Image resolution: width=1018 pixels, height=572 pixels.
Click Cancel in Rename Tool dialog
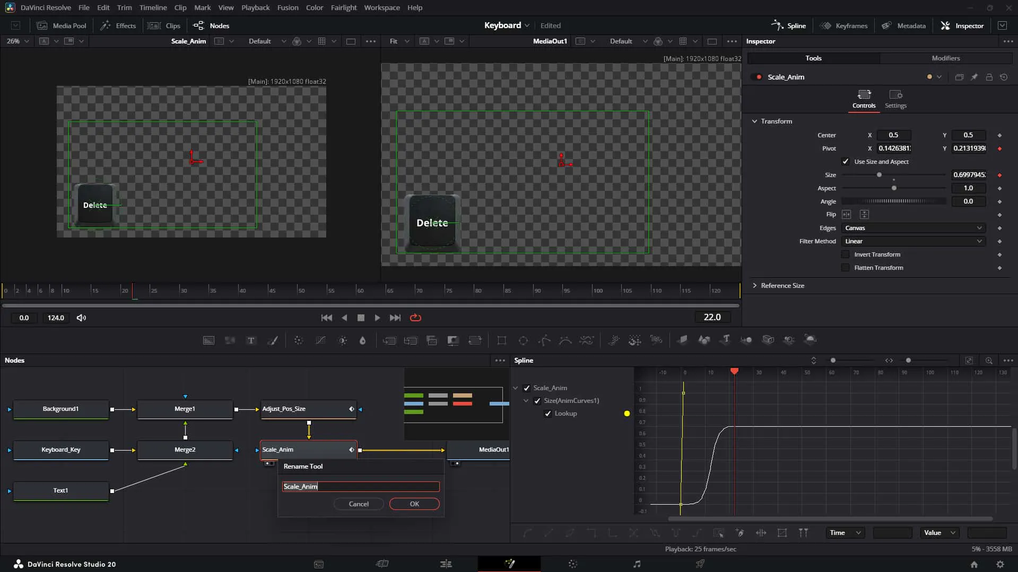(359, 504)
